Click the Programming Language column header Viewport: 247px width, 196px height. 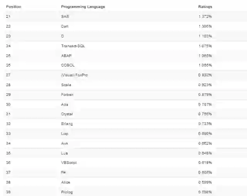[83, 7]
